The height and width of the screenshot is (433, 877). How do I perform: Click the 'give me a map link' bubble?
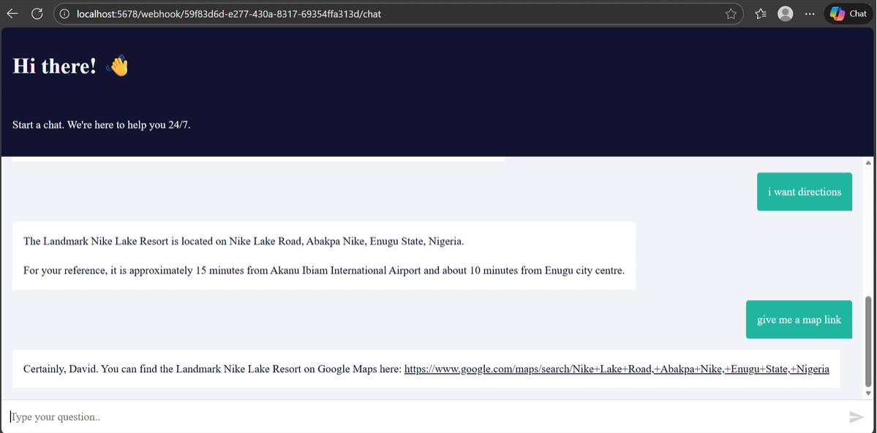click(799, 320)
